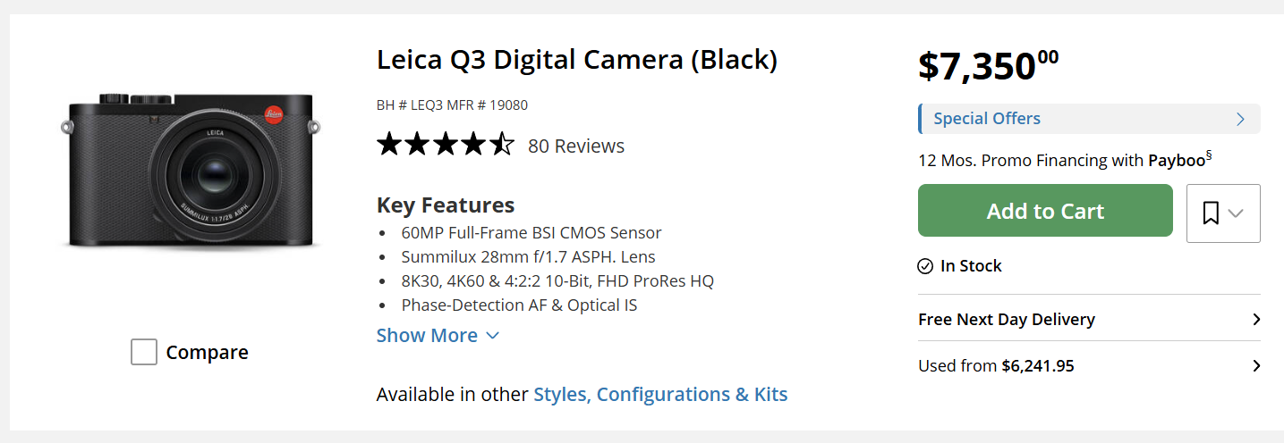Expand Show More key features
Screen dimensions: 1284x443
438,335
